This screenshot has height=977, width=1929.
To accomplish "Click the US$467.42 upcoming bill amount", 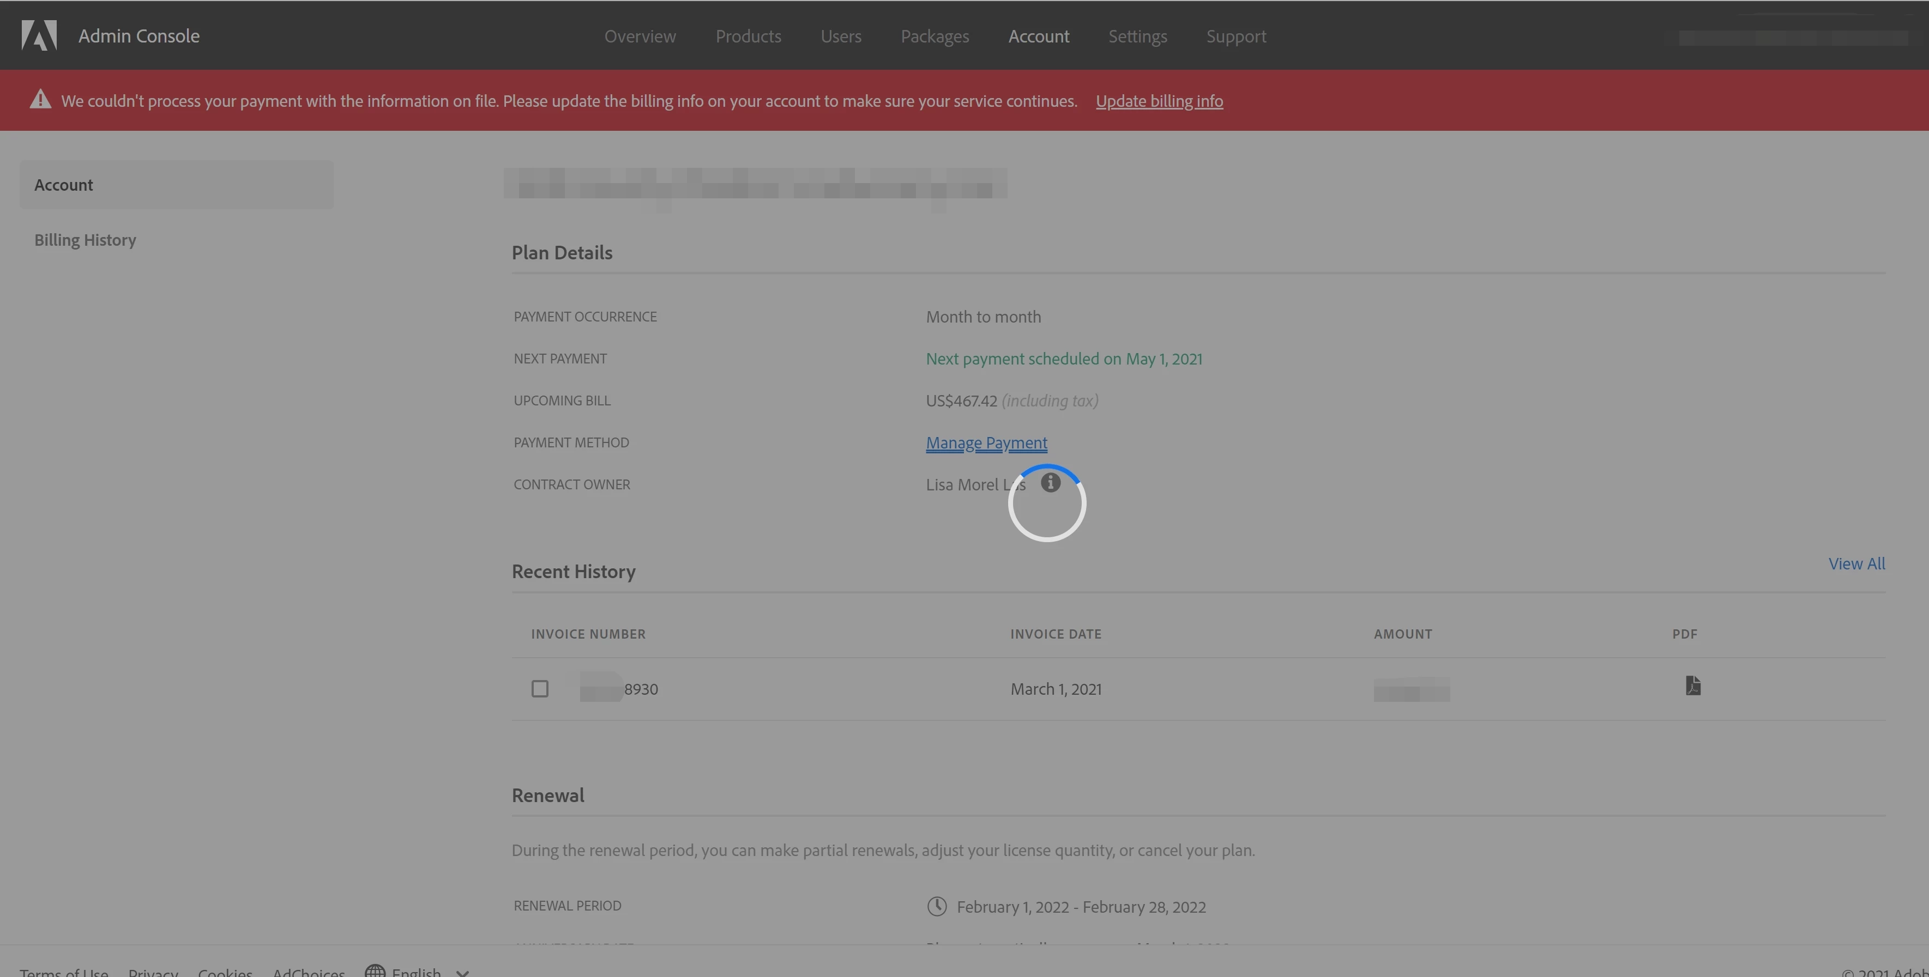I will pyautogui.click(x=962, y=400).
